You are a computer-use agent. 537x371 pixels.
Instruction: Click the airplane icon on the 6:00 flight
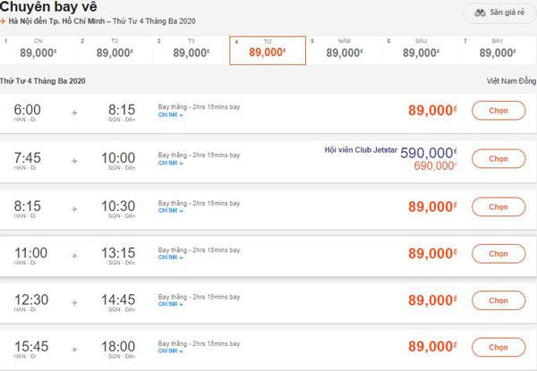coord(74,113)
